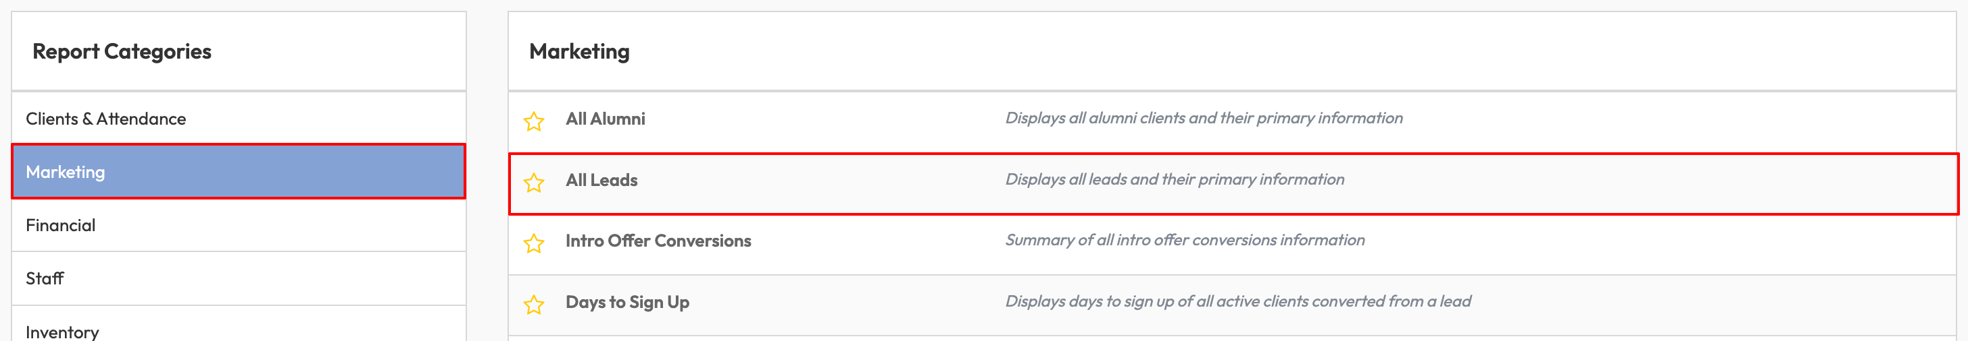Open the Staff report category
Image resolution: width=1968 pixels, height=341 pixels.
[45, 278]
